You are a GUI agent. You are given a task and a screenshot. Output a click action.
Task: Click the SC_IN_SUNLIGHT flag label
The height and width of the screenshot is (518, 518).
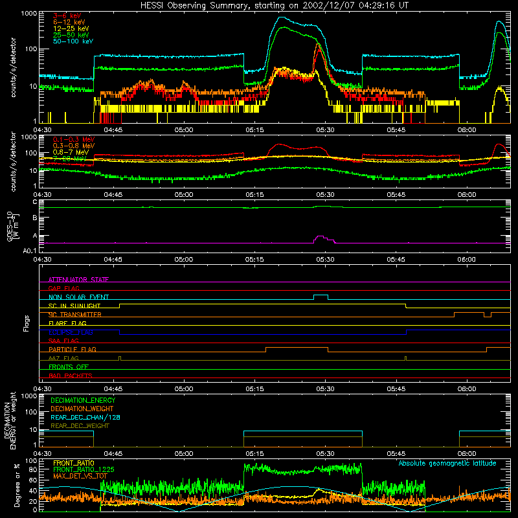pos(74,306)
